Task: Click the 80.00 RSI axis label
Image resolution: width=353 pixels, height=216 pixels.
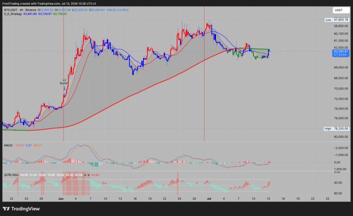Action: tap(338, 193)
